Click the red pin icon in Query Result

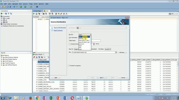point(34,57)
